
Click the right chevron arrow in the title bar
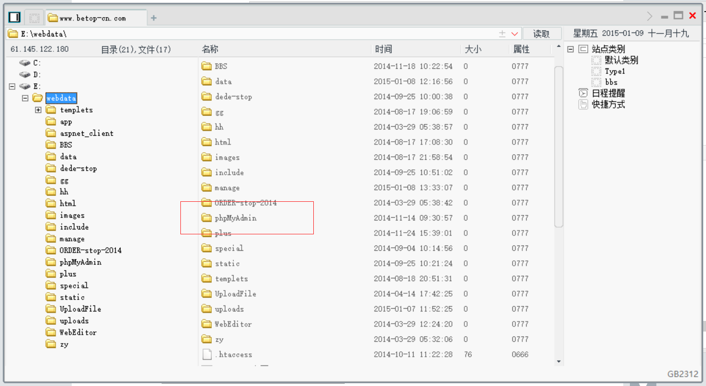point(650,16)
